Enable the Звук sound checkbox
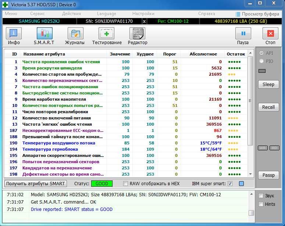Screen dimensions: 285x226 pyautogui.click(x=261, y=195)
